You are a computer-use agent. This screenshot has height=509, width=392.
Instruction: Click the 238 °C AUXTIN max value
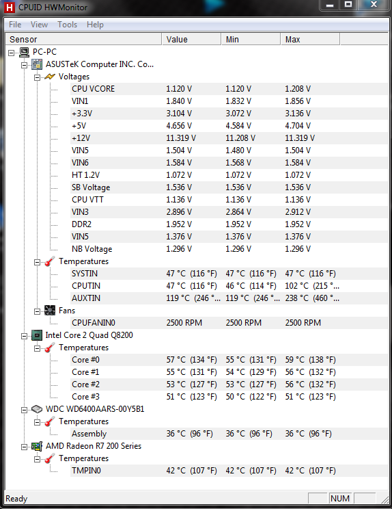coord(312,298)
